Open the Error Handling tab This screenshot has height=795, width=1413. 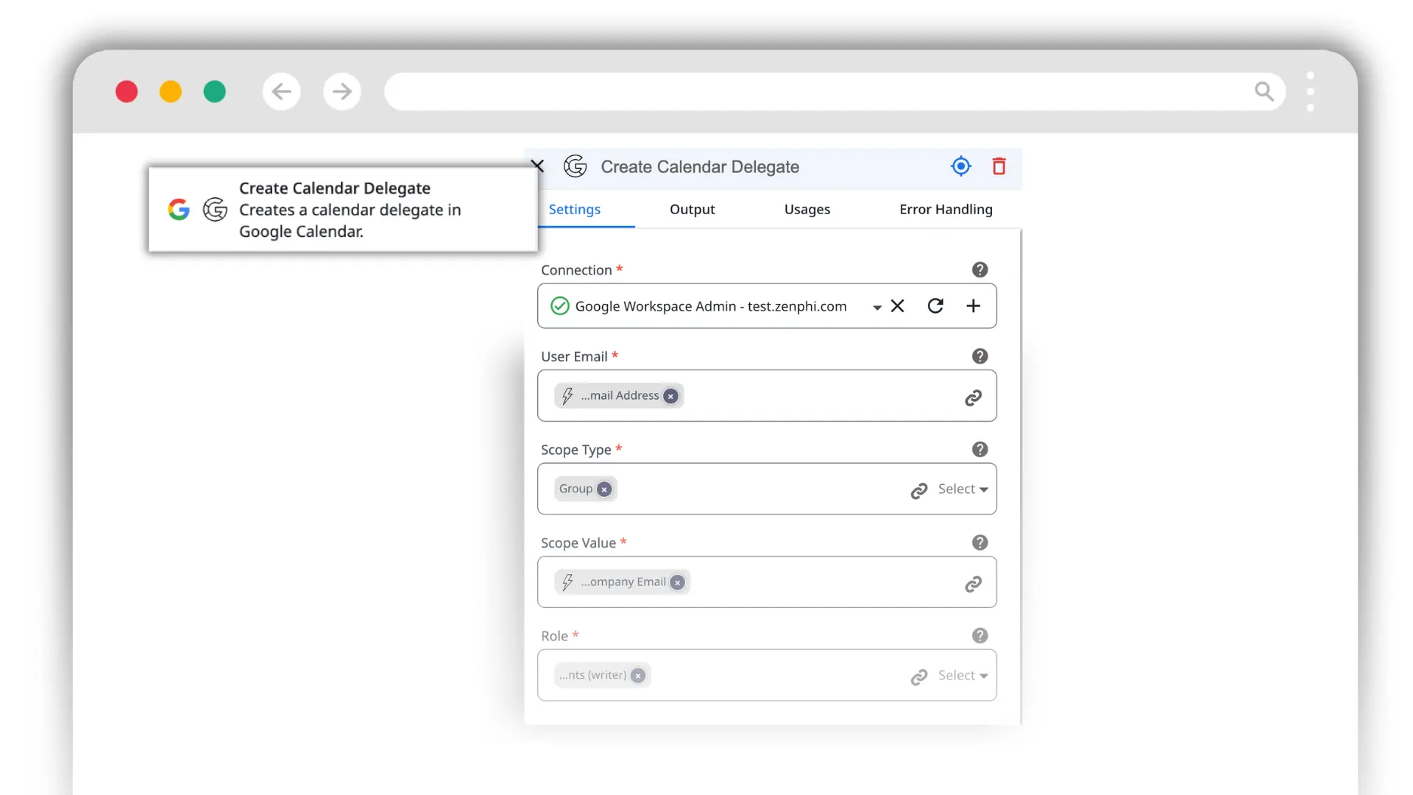[x=946, y=209]
